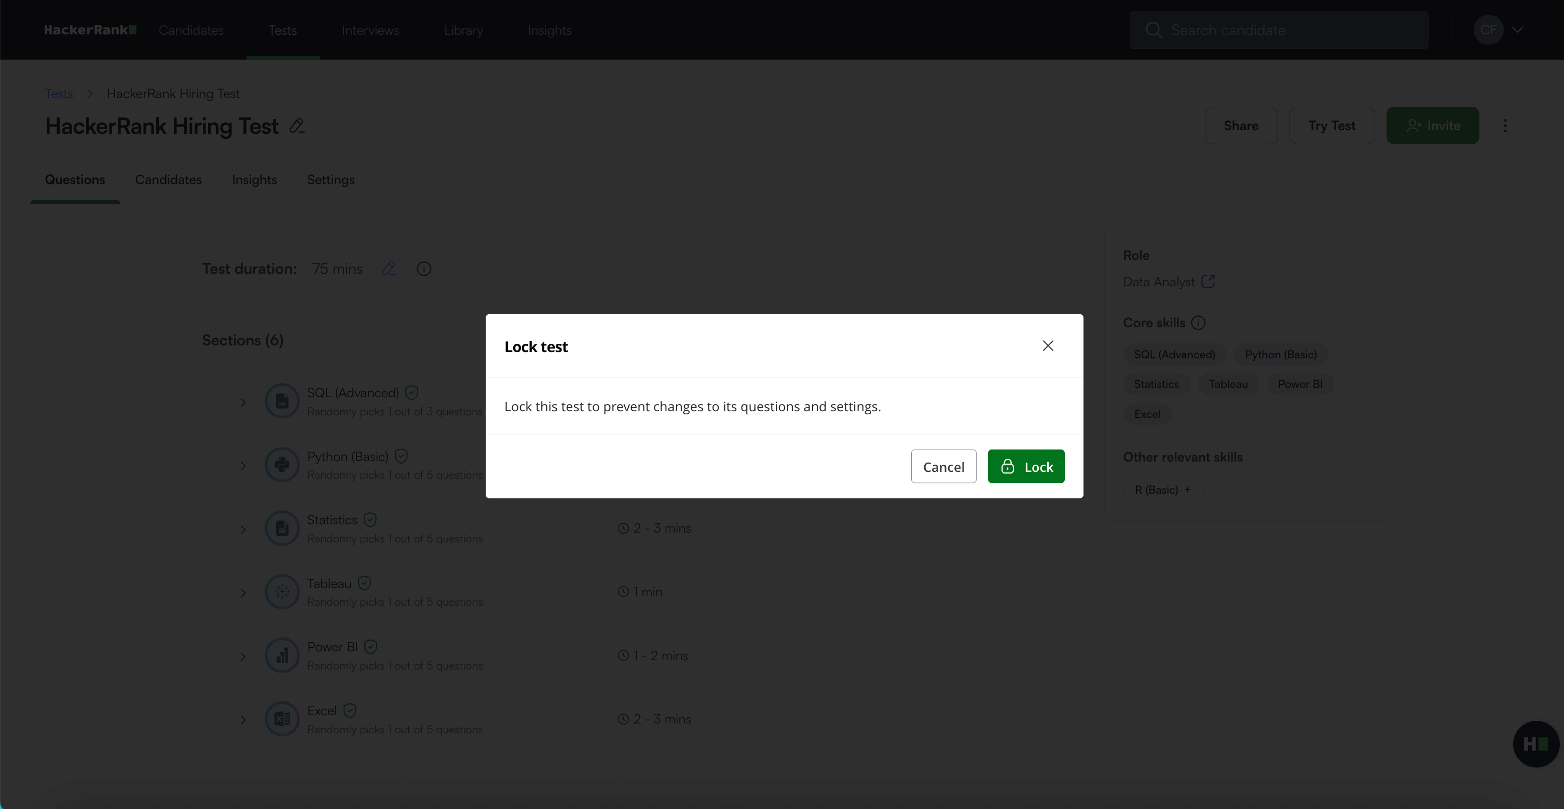The image size is (1564, 809).
Task: Confirm with the green Lock button
Action: (1025, 466)
